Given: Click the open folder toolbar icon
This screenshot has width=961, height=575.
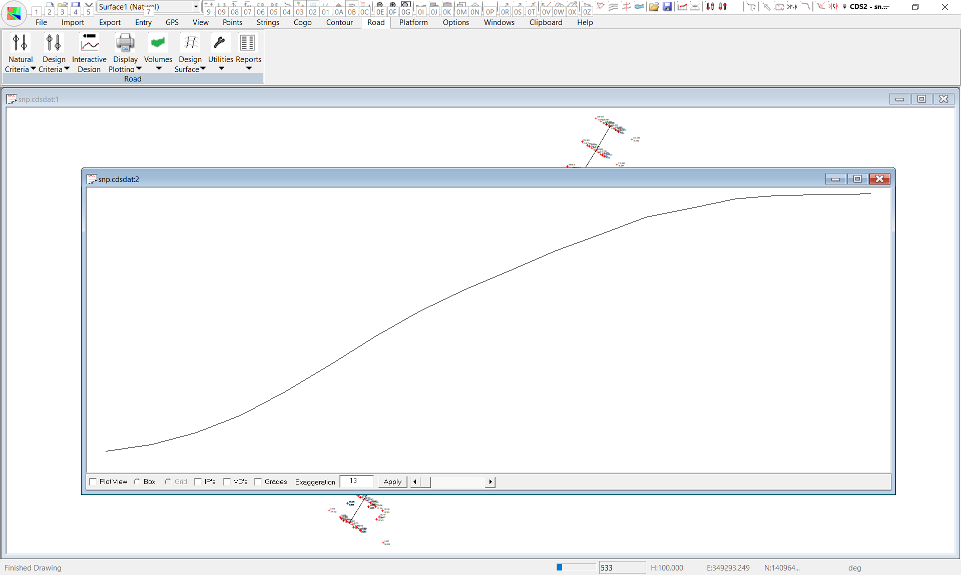Looking at the screenshot, I should point(654,6).
